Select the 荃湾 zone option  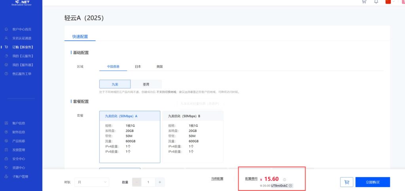[146, 84]
